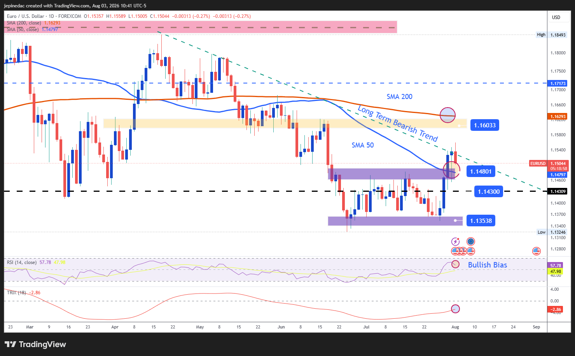Select the 'Bullish Bias' annotation text
Screen dimensions: 575x356
[488, 265]
